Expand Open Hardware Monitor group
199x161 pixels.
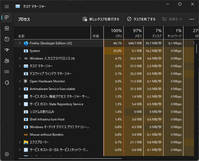[x=20, y=81]
